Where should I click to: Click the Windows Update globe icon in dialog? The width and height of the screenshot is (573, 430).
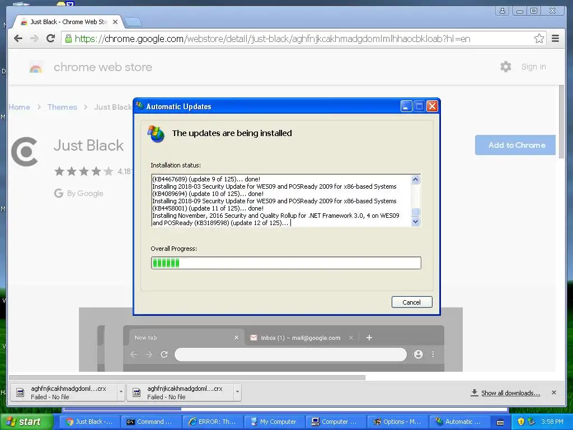(x=156, y=134)
